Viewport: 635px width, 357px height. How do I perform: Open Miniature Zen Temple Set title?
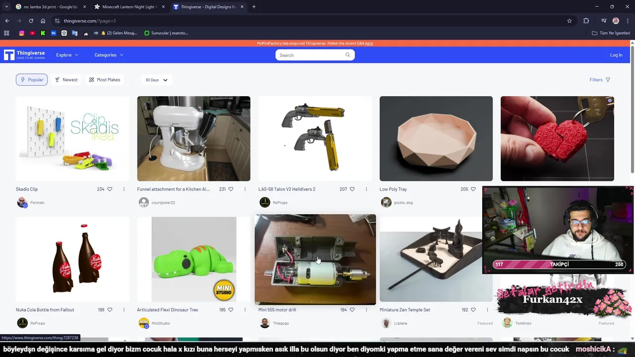tap(405, 309)
